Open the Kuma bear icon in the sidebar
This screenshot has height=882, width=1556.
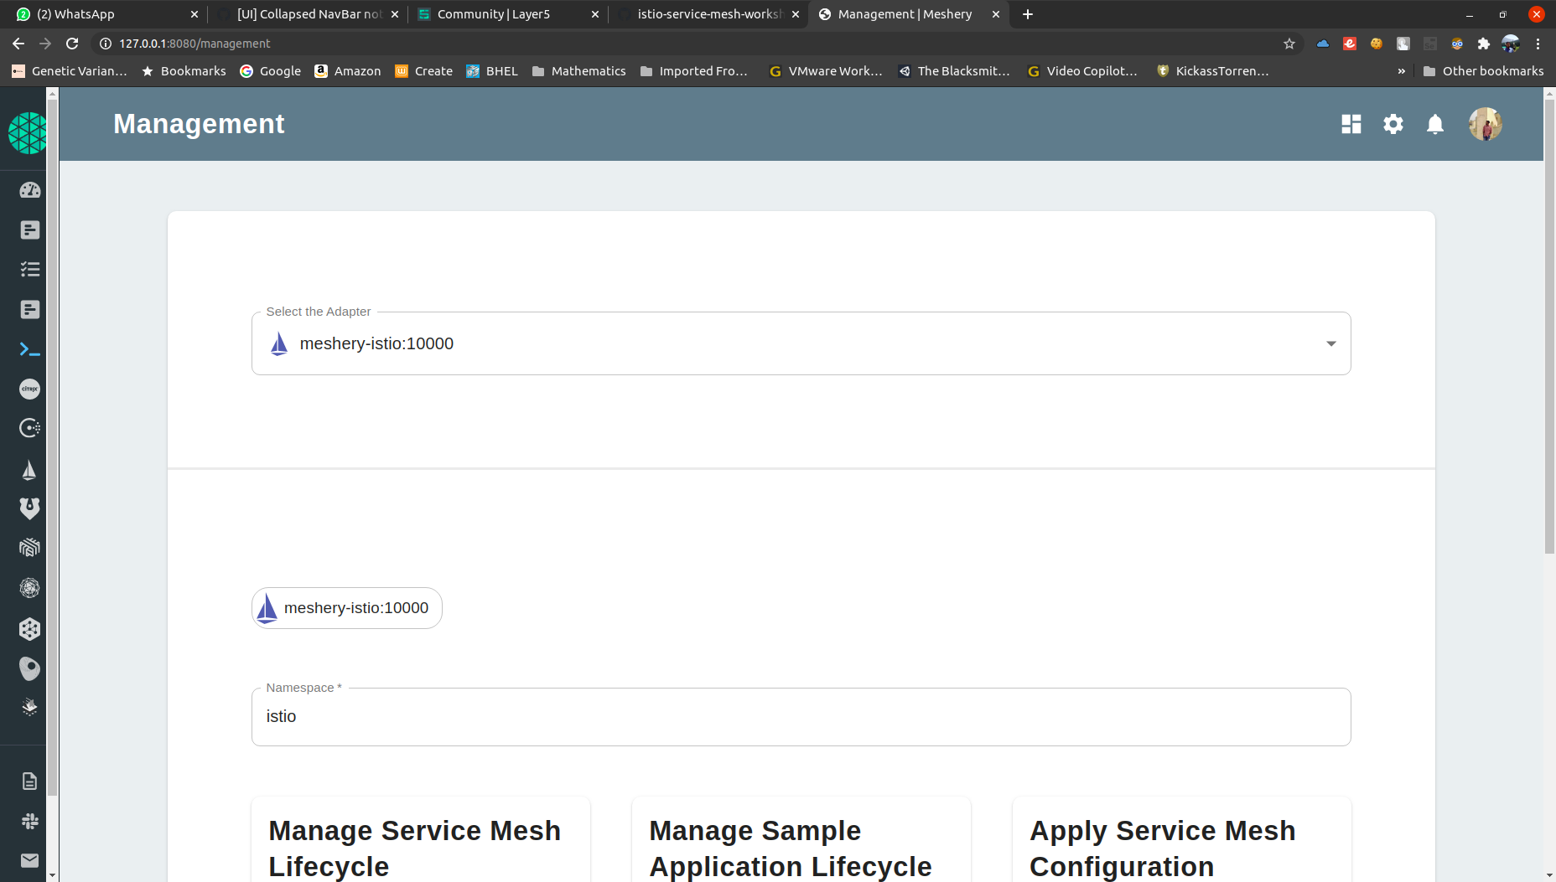point(29,508)
